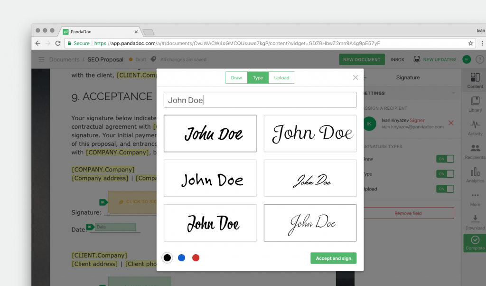Switch to the Draw signature tab

(236, 77)
